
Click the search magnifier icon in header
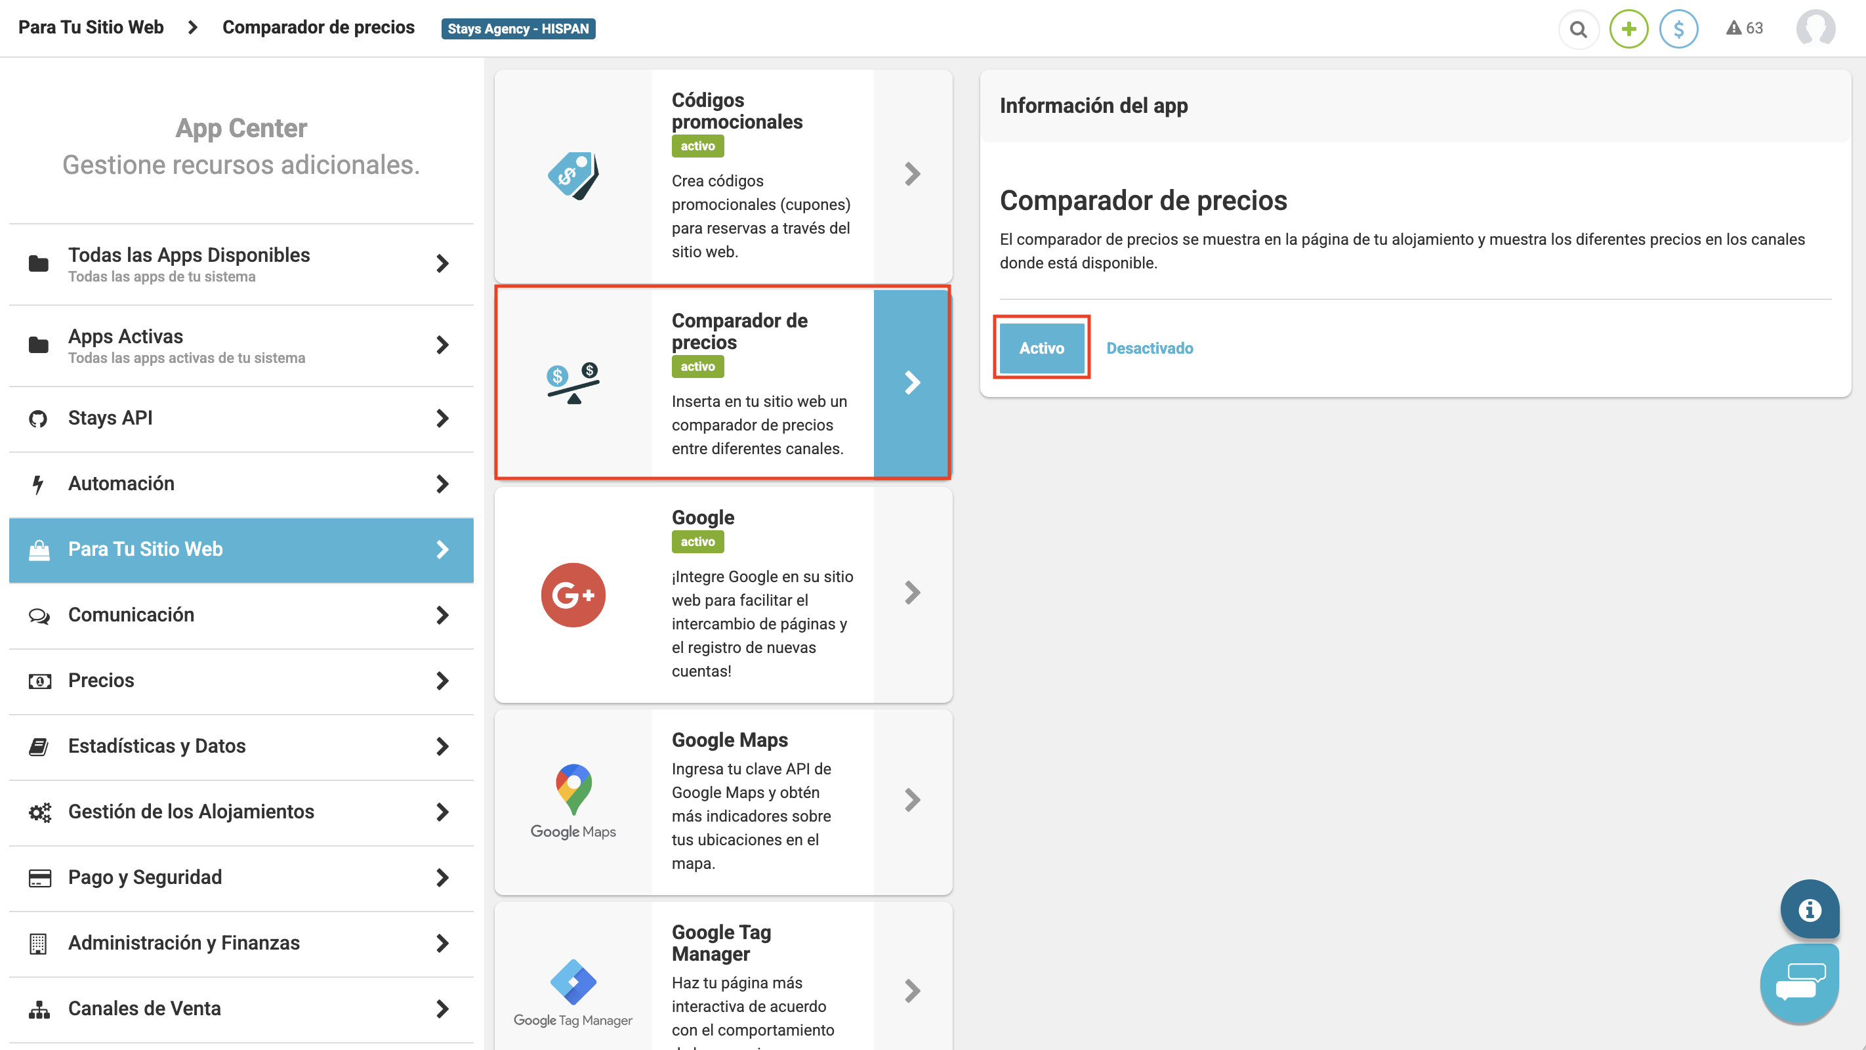(x=1578, y=29)
